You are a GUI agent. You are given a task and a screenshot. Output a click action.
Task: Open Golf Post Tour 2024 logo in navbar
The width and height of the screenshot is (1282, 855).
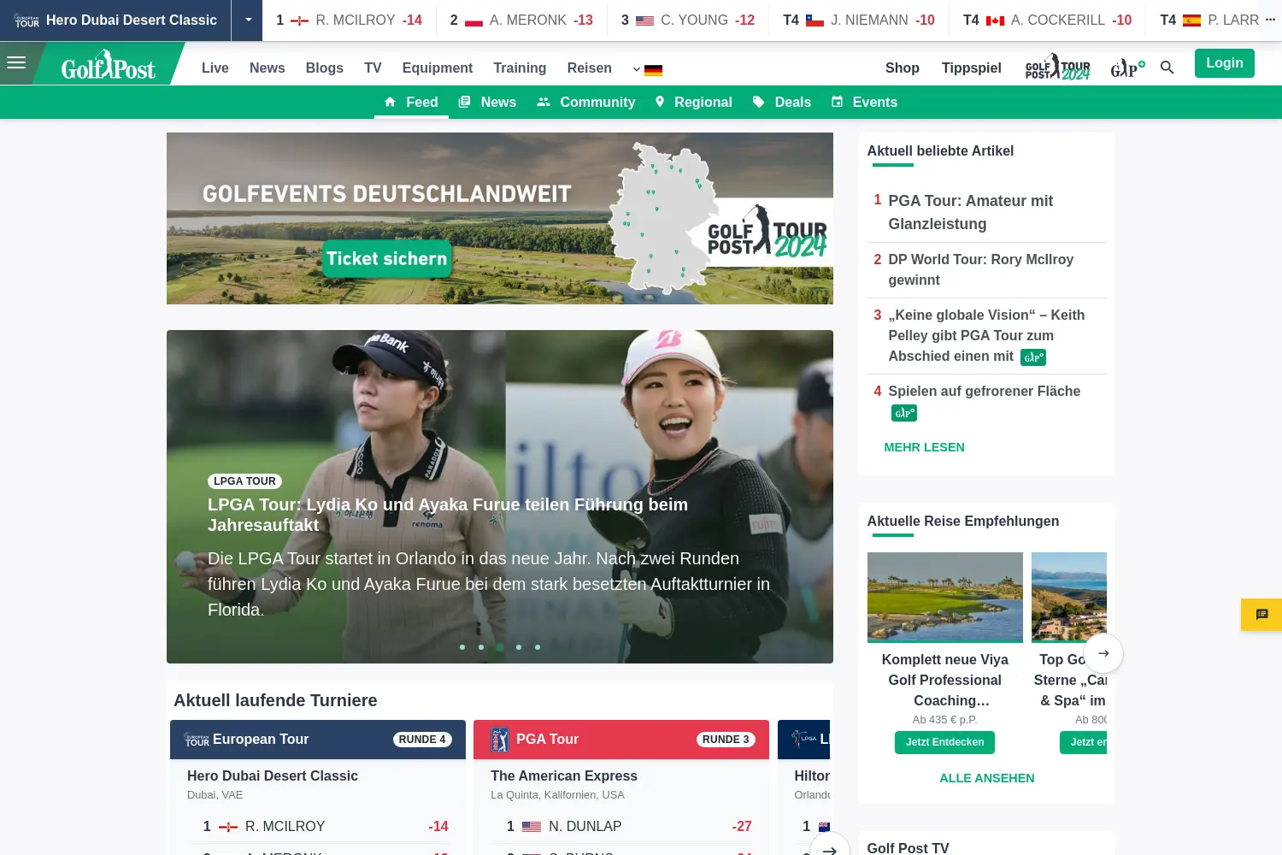[x=1058, y=68]
